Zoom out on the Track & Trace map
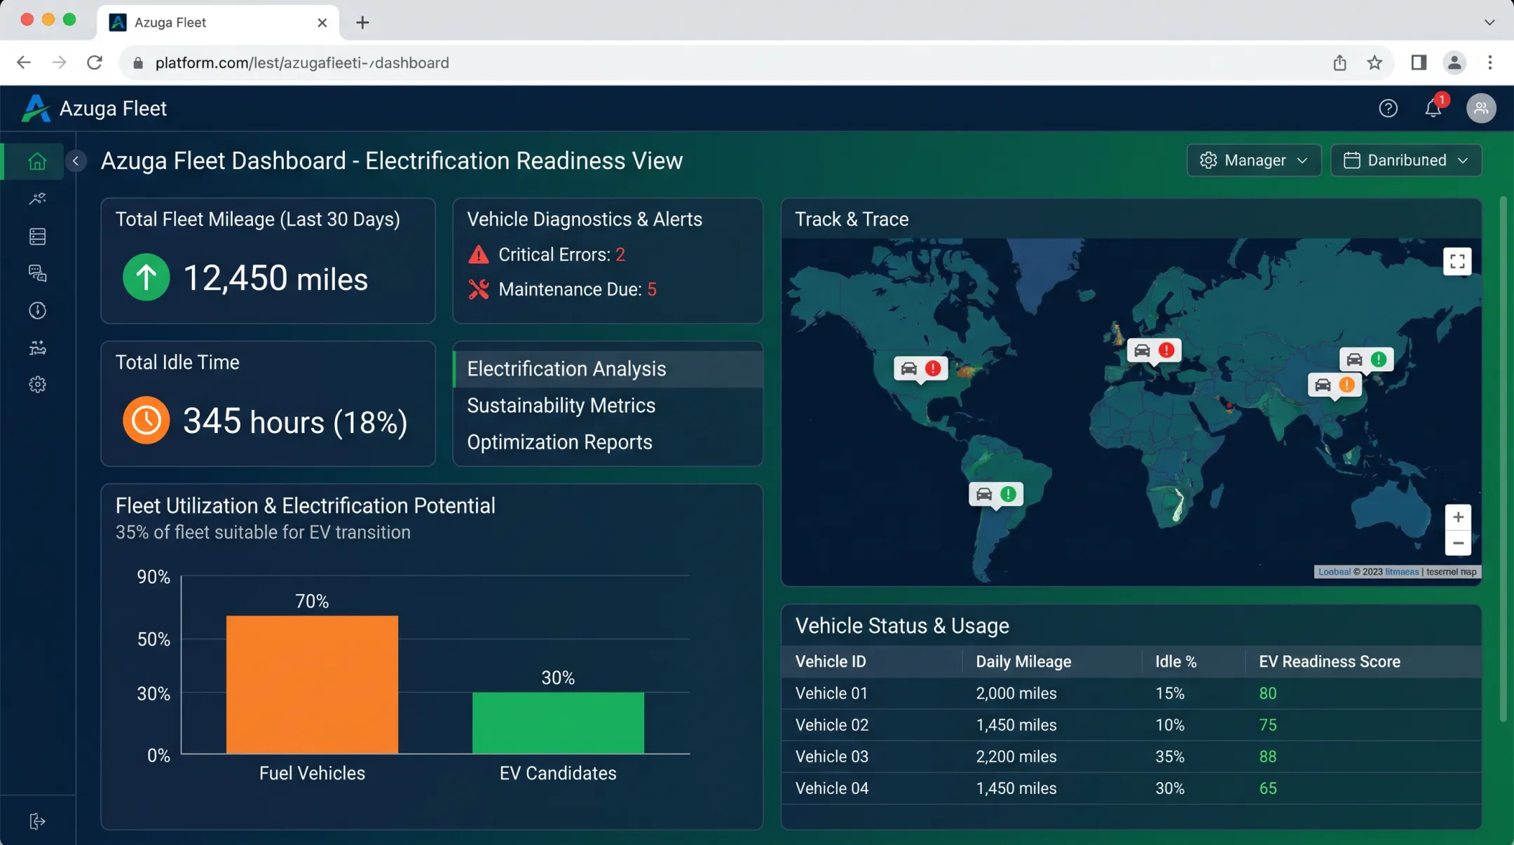1514x845 pixels. [x=1458, y=543]
